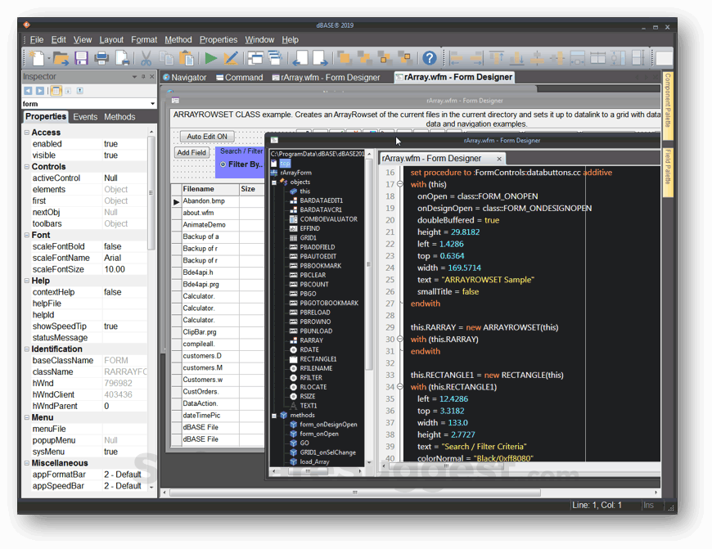Open the Print toolbar icon
This screenshot has width=712, height=549.
coord(102,57)
